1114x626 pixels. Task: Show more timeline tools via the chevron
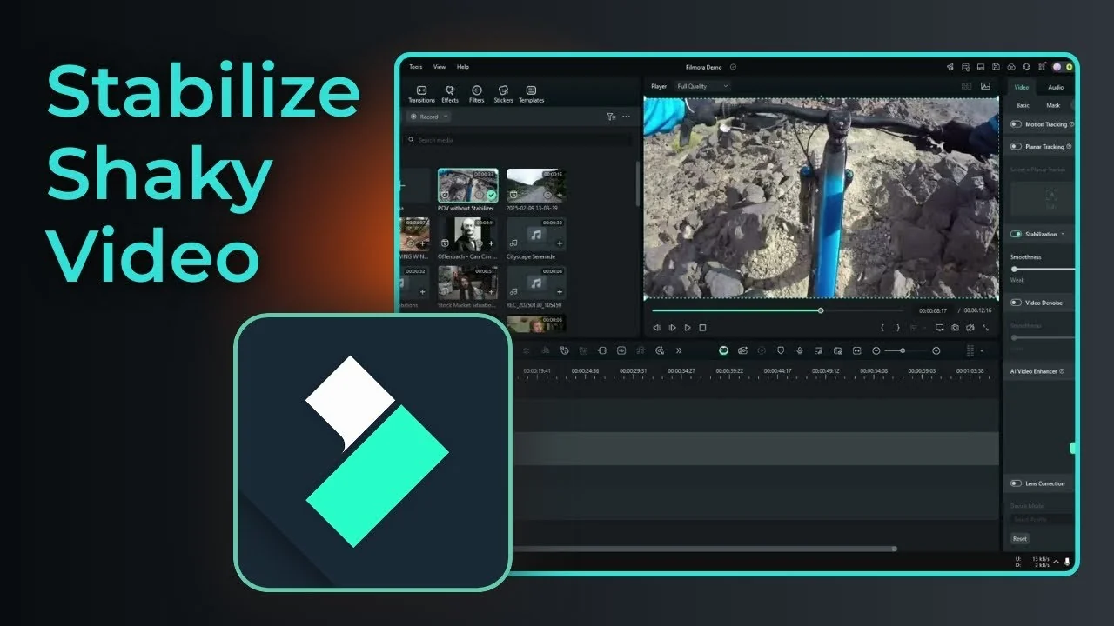tap(680, 350)
